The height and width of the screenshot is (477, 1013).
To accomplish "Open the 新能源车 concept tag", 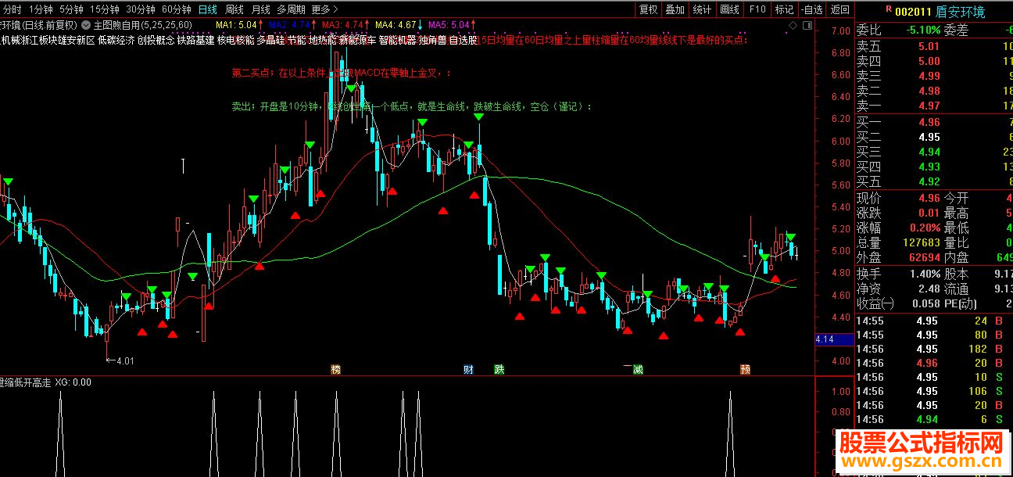I will tap(357, 40).
